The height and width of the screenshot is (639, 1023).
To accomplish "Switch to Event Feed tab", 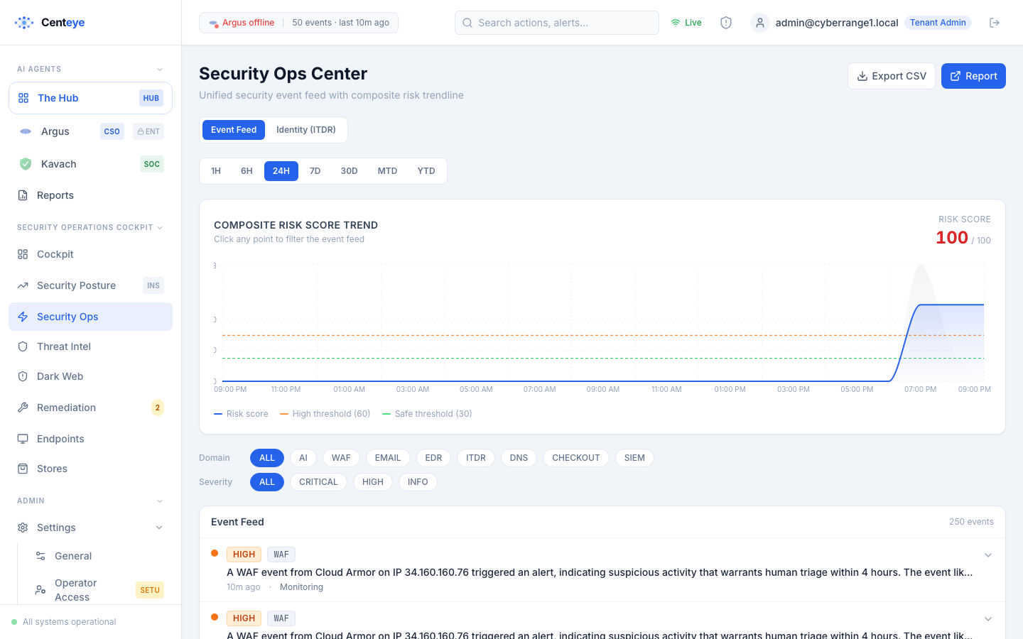I will coord(234,130).
